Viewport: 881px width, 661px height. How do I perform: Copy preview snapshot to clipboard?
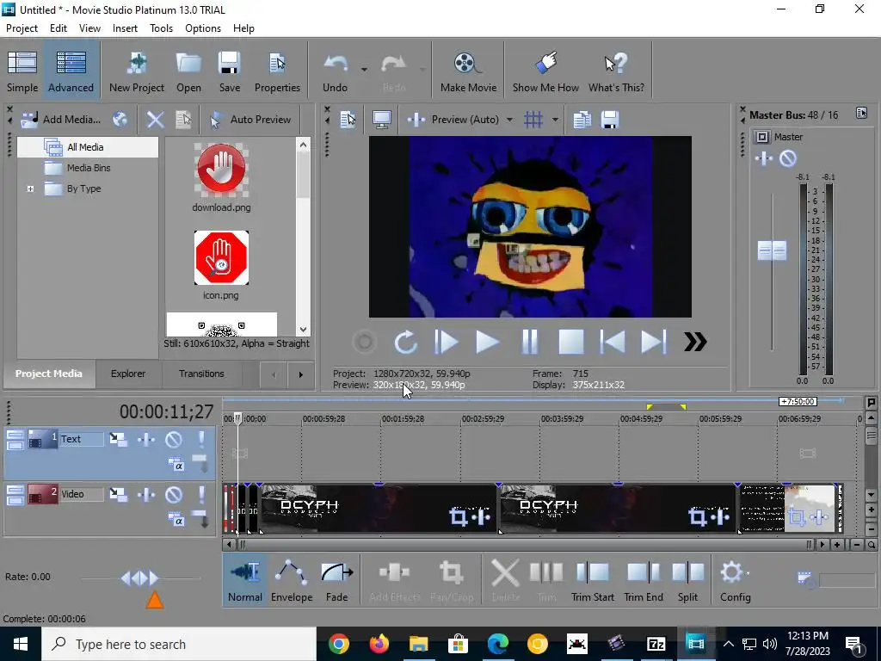click(582, 119)
